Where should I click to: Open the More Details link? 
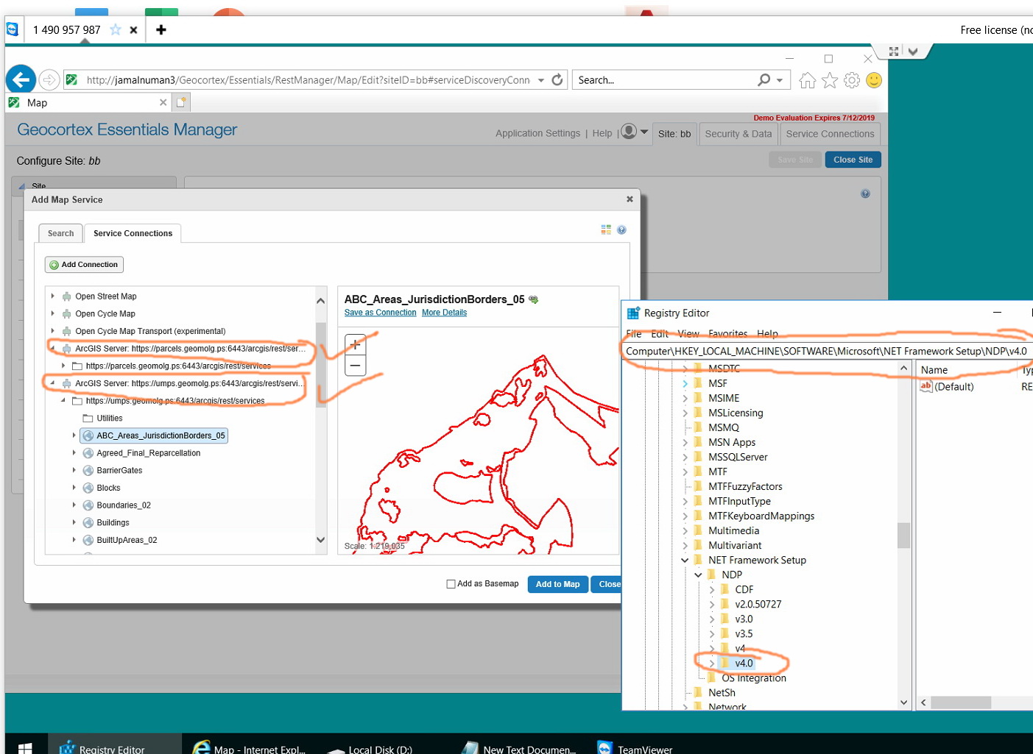(x=444, y=313)
